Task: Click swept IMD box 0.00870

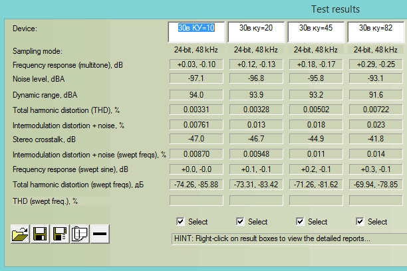Action: click(196, 154)
